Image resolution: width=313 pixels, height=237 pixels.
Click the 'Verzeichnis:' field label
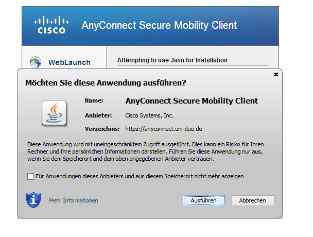(102, 129)
